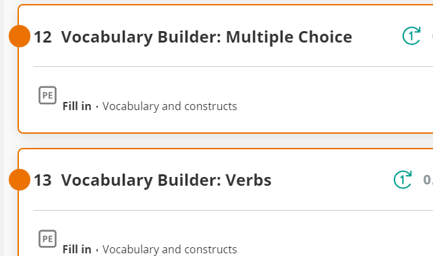Click the PE badge under Multiple Choice exercise
This screenshot has height=256, width=433.
pos(47,95)
